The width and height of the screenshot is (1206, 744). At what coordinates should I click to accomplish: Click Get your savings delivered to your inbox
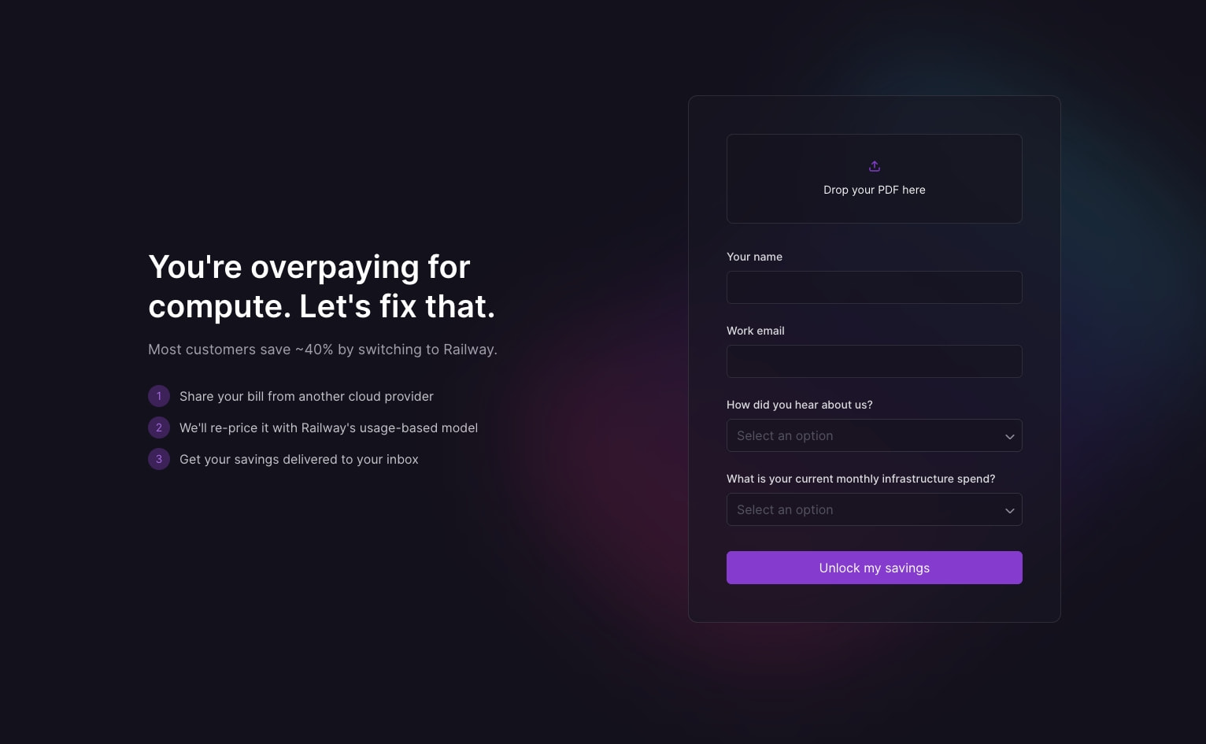299,459
